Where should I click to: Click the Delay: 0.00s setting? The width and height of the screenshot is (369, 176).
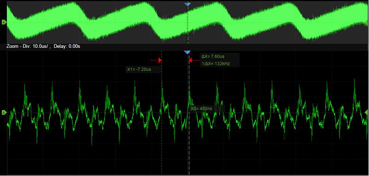click(x=67, y=46)
